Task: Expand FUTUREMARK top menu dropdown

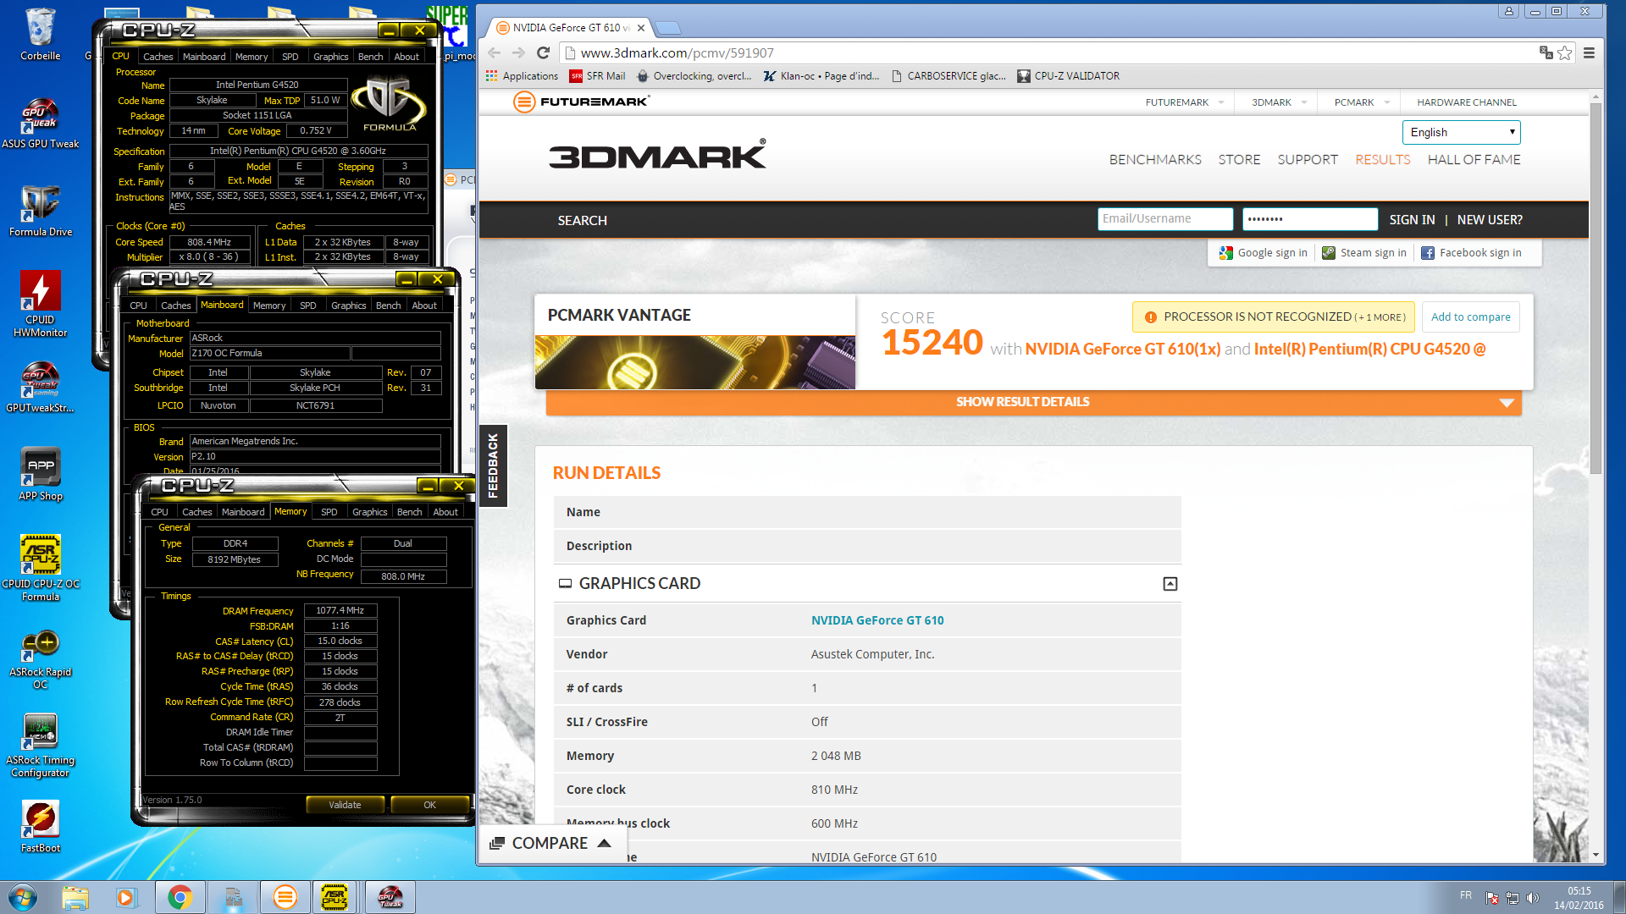Action: [x=1221, y=102]
